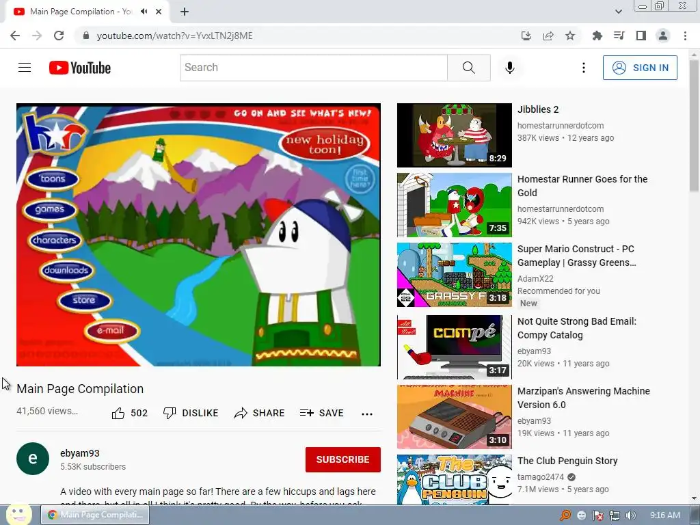Open media controls icon in Chrome toolbar

(x=619, y=36)
